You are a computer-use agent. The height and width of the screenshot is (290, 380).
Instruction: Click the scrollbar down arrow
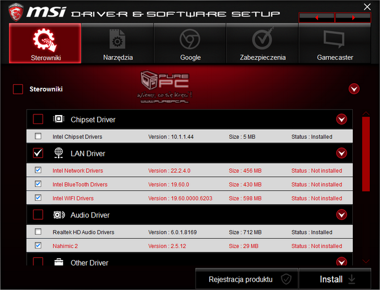(366, 261)
